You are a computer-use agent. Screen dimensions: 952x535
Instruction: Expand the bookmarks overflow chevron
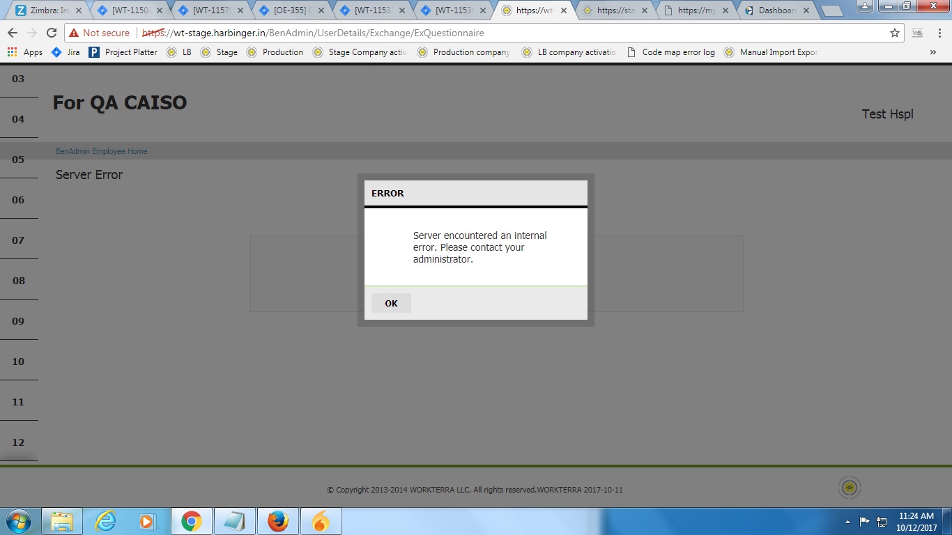(933, 52)
